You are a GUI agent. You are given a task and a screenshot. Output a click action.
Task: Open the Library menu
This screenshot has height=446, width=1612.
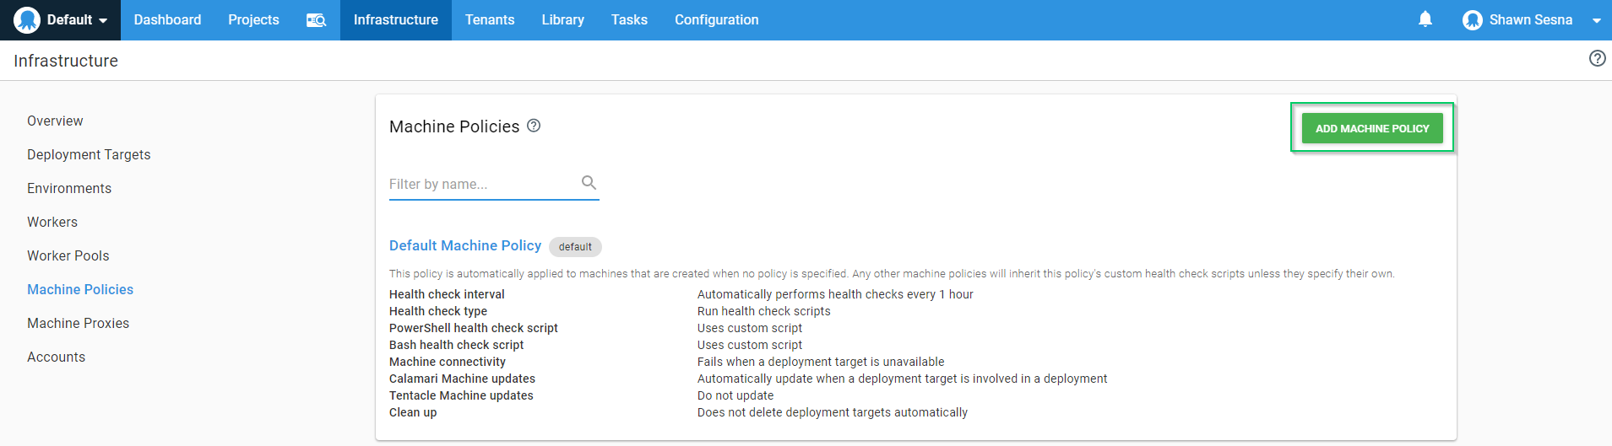click(x=562, y=20)
